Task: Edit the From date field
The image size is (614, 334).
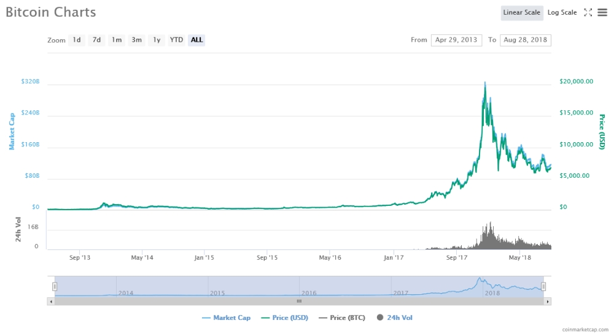Action: [x=456, y=40]
